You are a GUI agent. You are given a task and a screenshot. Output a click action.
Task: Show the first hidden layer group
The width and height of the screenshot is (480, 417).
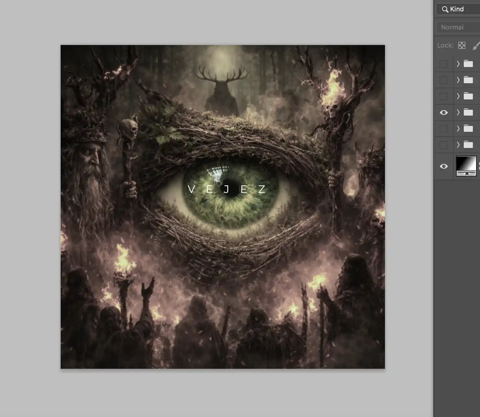click(443, 64)
